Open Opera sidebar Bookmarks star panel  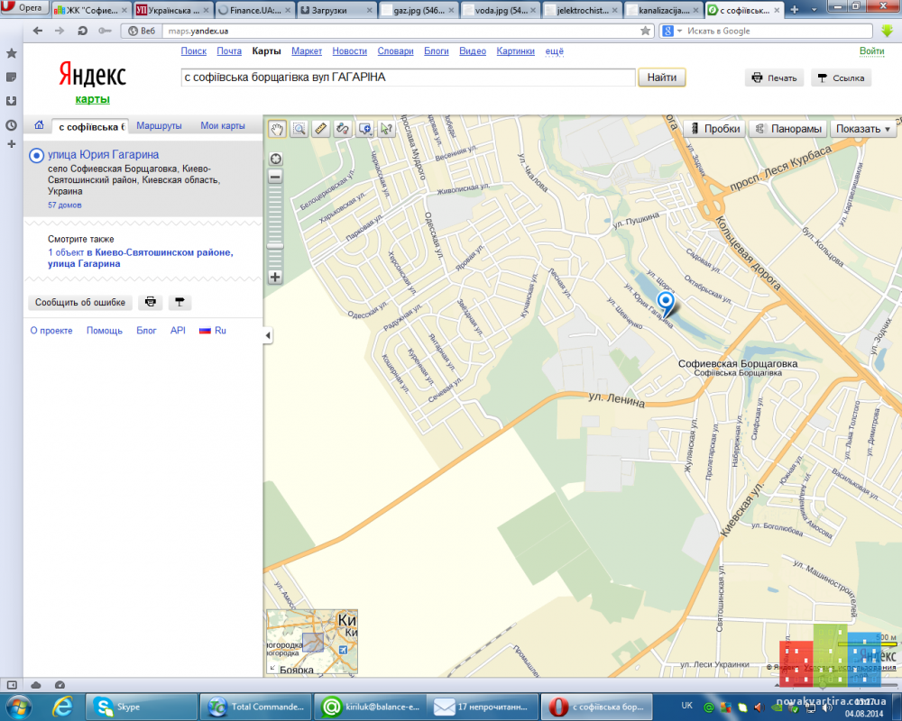11,53
